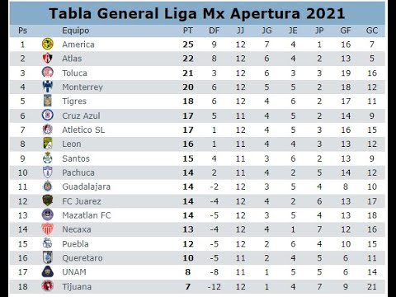
Task: Select the Toluca club logo
Action: pos(48,73)
